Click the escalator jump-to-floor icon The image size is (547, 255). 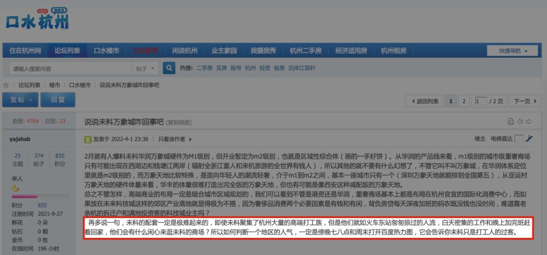pyautogui.click(x=529, y=139)
